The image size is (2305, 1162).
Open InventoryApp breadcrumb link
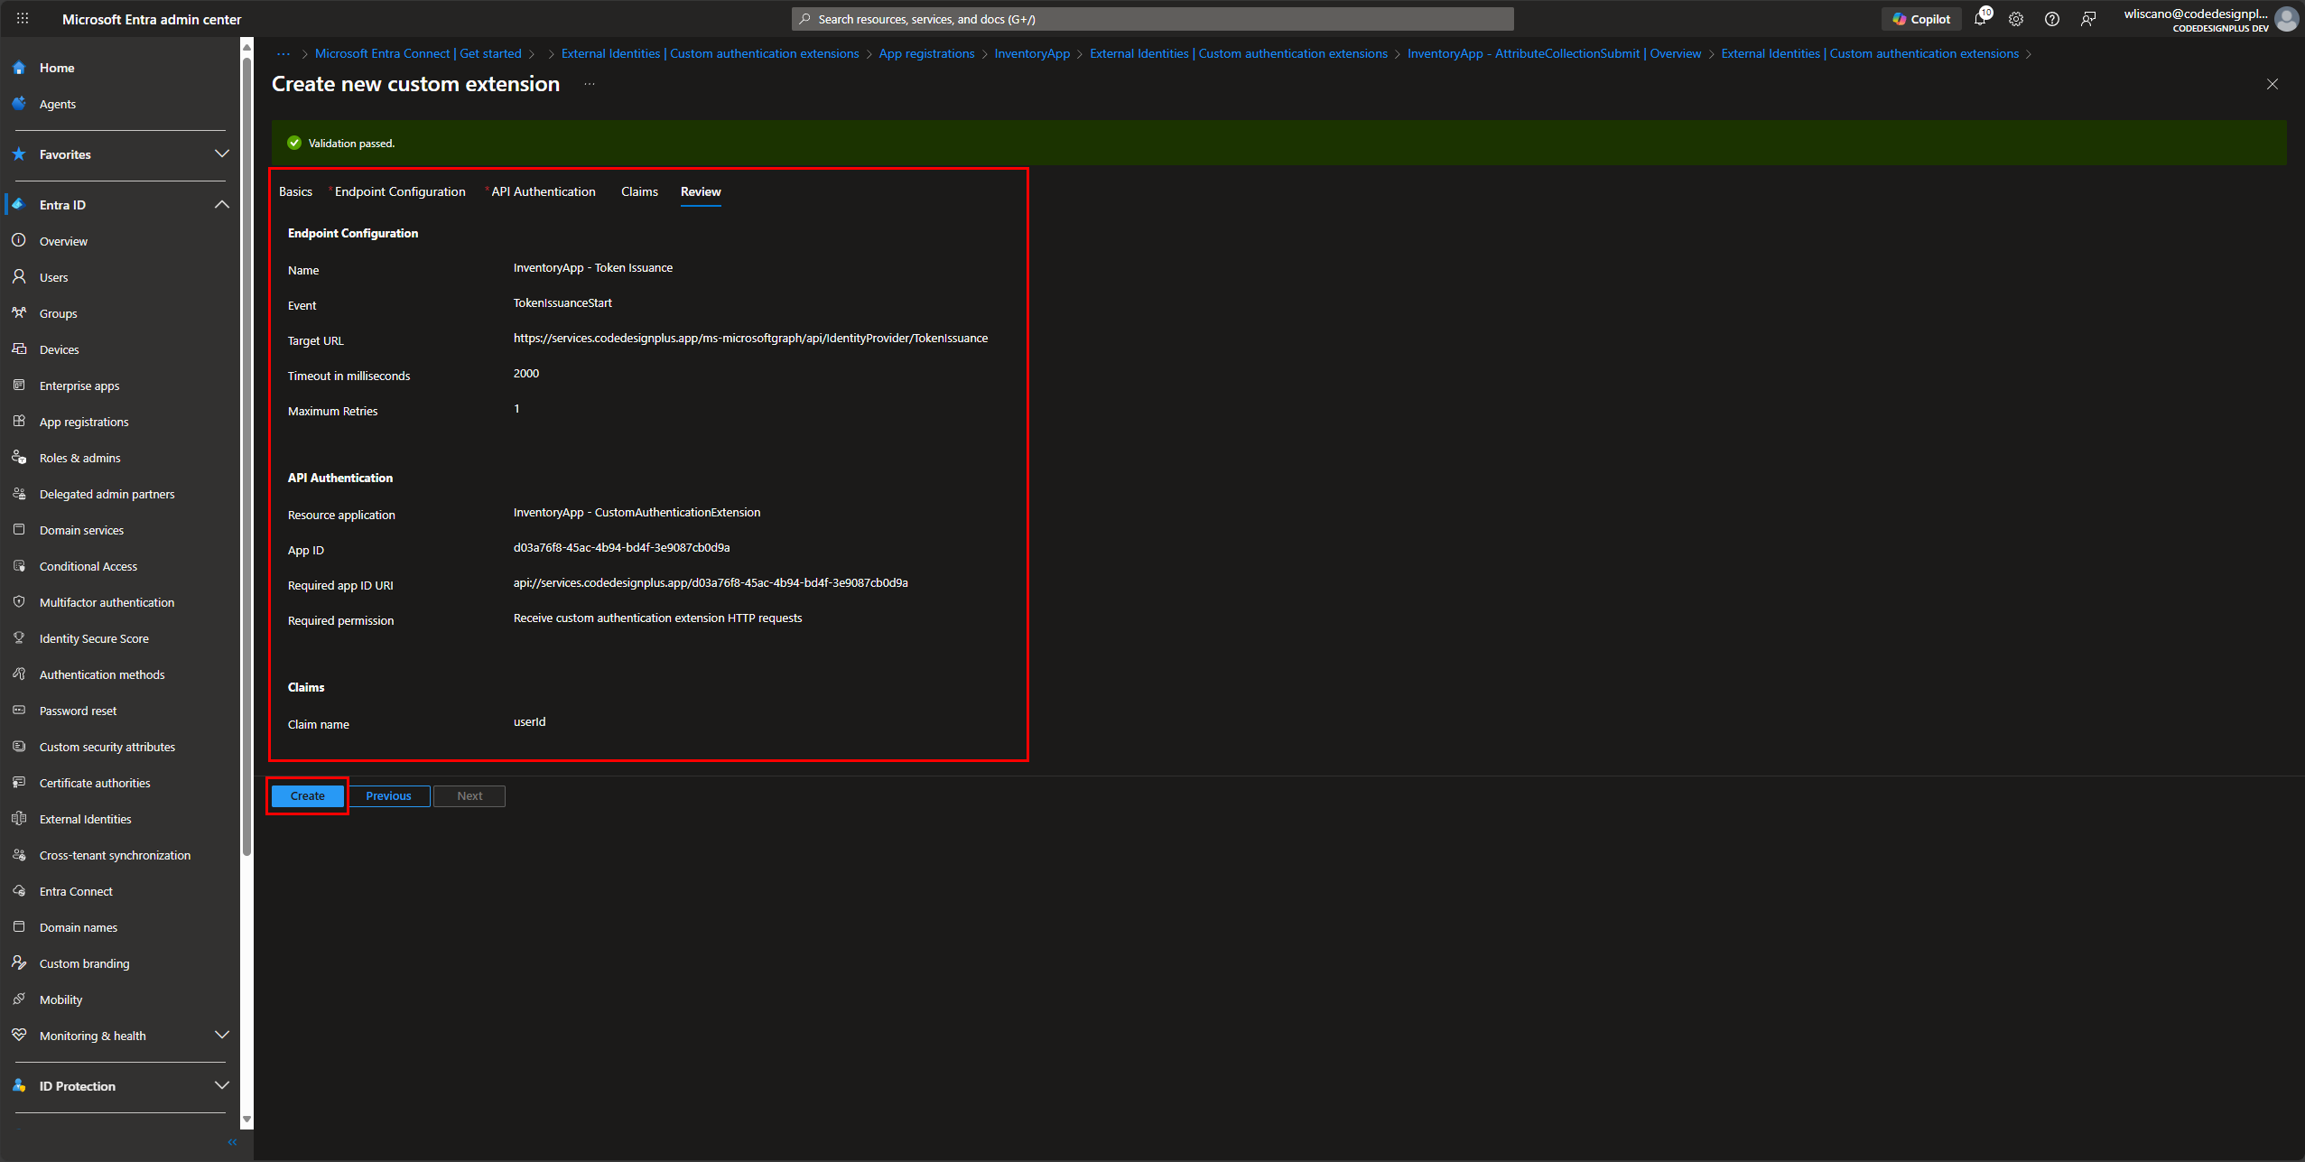1032,54
